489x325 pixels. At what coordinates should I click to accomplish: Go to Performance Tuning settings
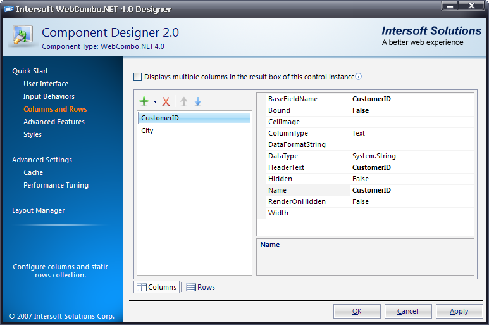[56, 185]
